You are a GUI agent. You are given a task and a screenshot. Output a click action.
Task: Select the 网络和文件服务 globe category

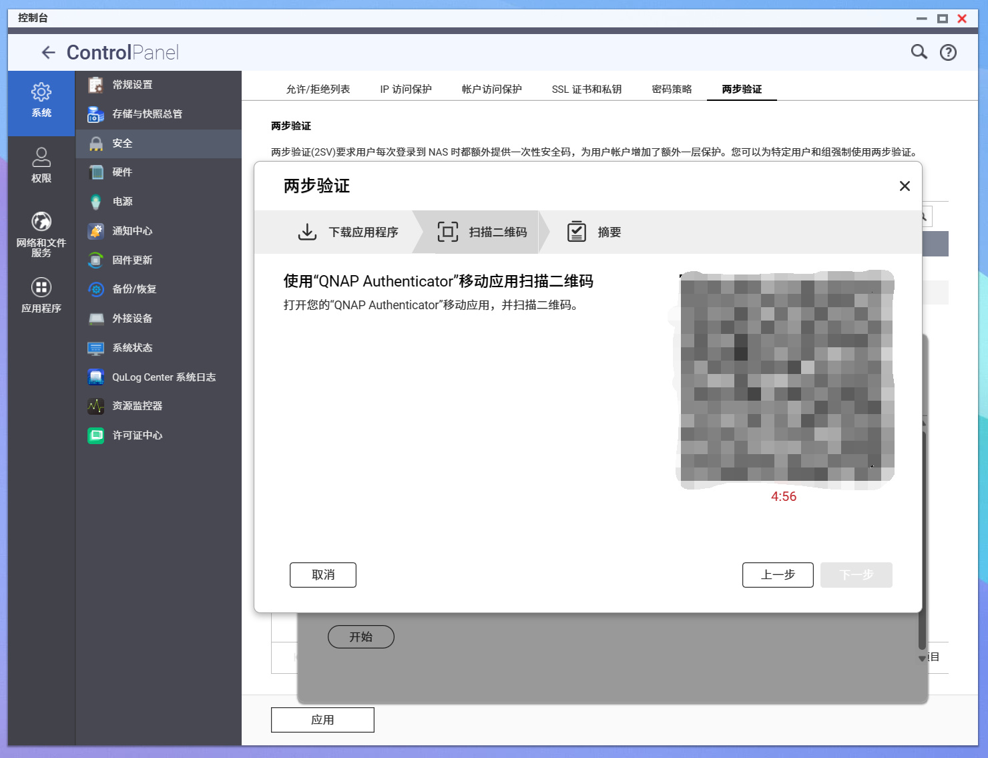(41, 234)
